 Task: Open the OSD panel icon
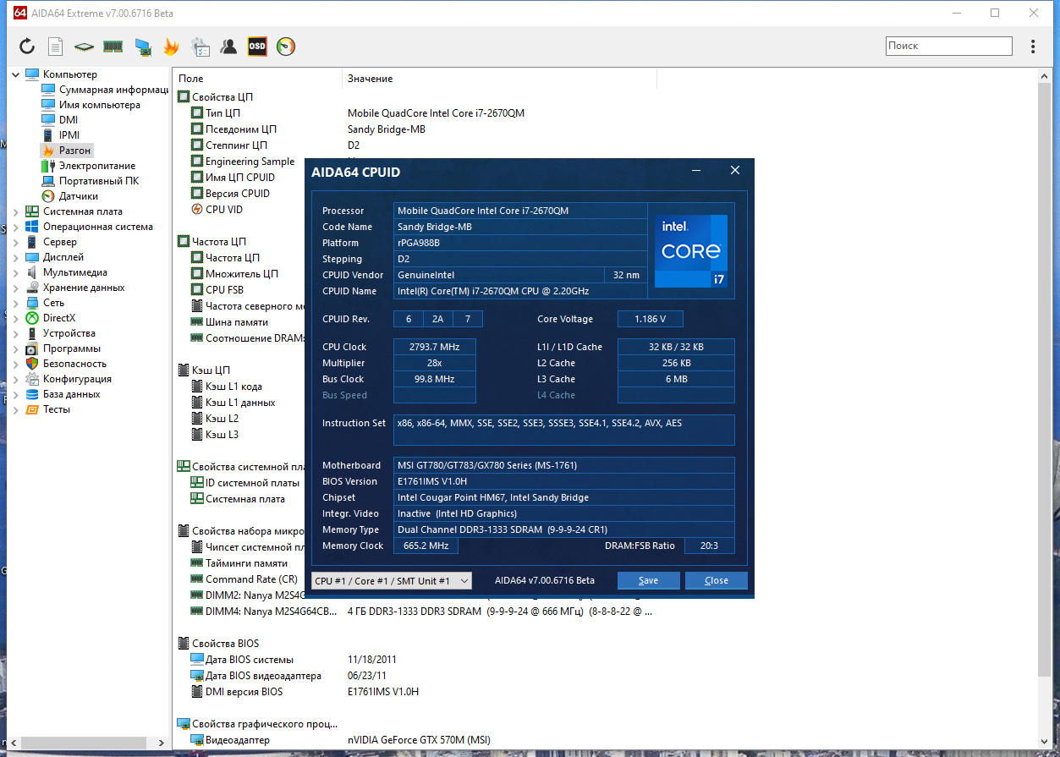pyautogui.click(x=256, y=46)
